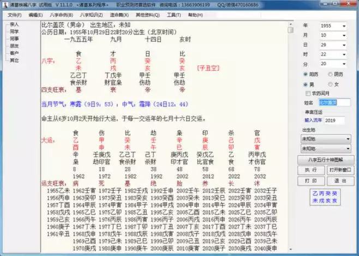Viewport: 359px width, 256px height.
Task: Tick the 农历闰月 checkbox
Action: pos(308,93)
